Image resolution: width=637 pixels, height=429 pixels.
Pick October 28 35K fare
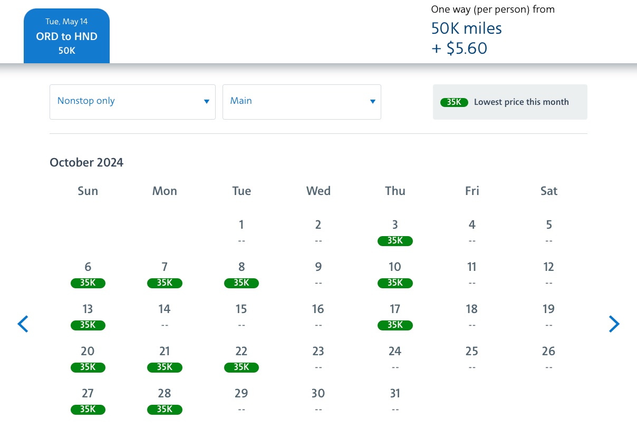[165, 409]
